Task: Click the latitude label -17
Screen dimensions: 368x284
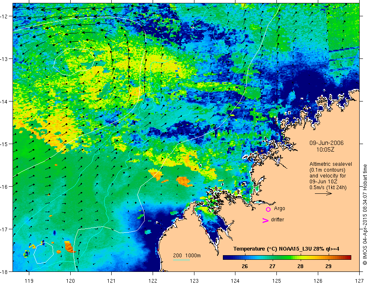Action: [x=4, y=229]
